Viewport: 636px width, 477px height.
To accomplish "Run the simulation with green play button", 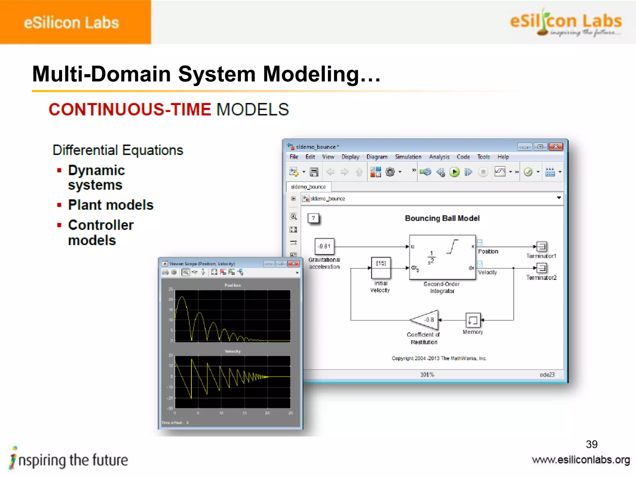I will 454,172.
